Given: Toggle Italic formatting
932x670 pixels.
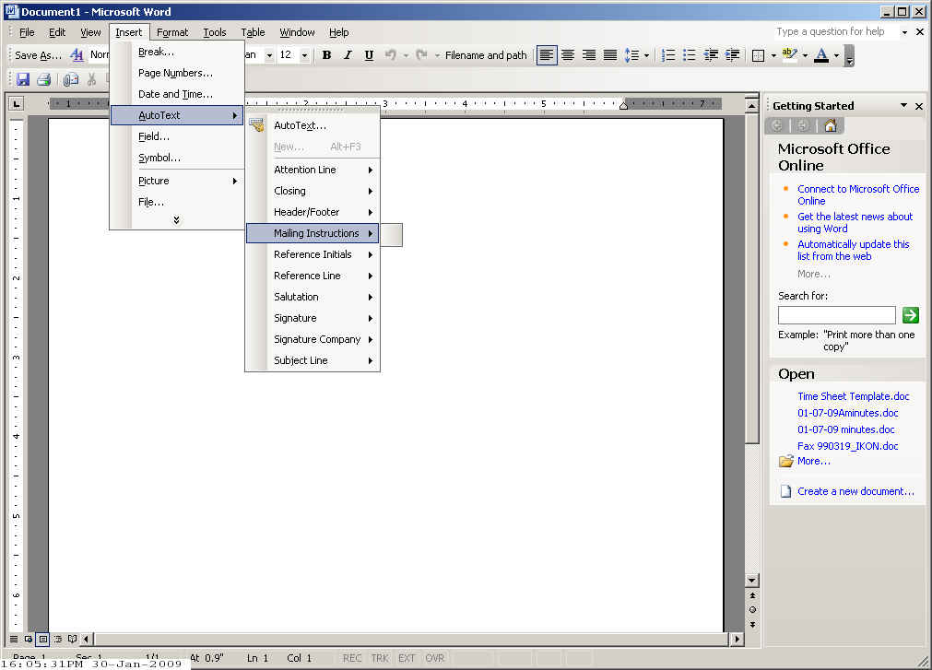Looking at the screenshot, I should pyautogui.click(x=348, y=55).
